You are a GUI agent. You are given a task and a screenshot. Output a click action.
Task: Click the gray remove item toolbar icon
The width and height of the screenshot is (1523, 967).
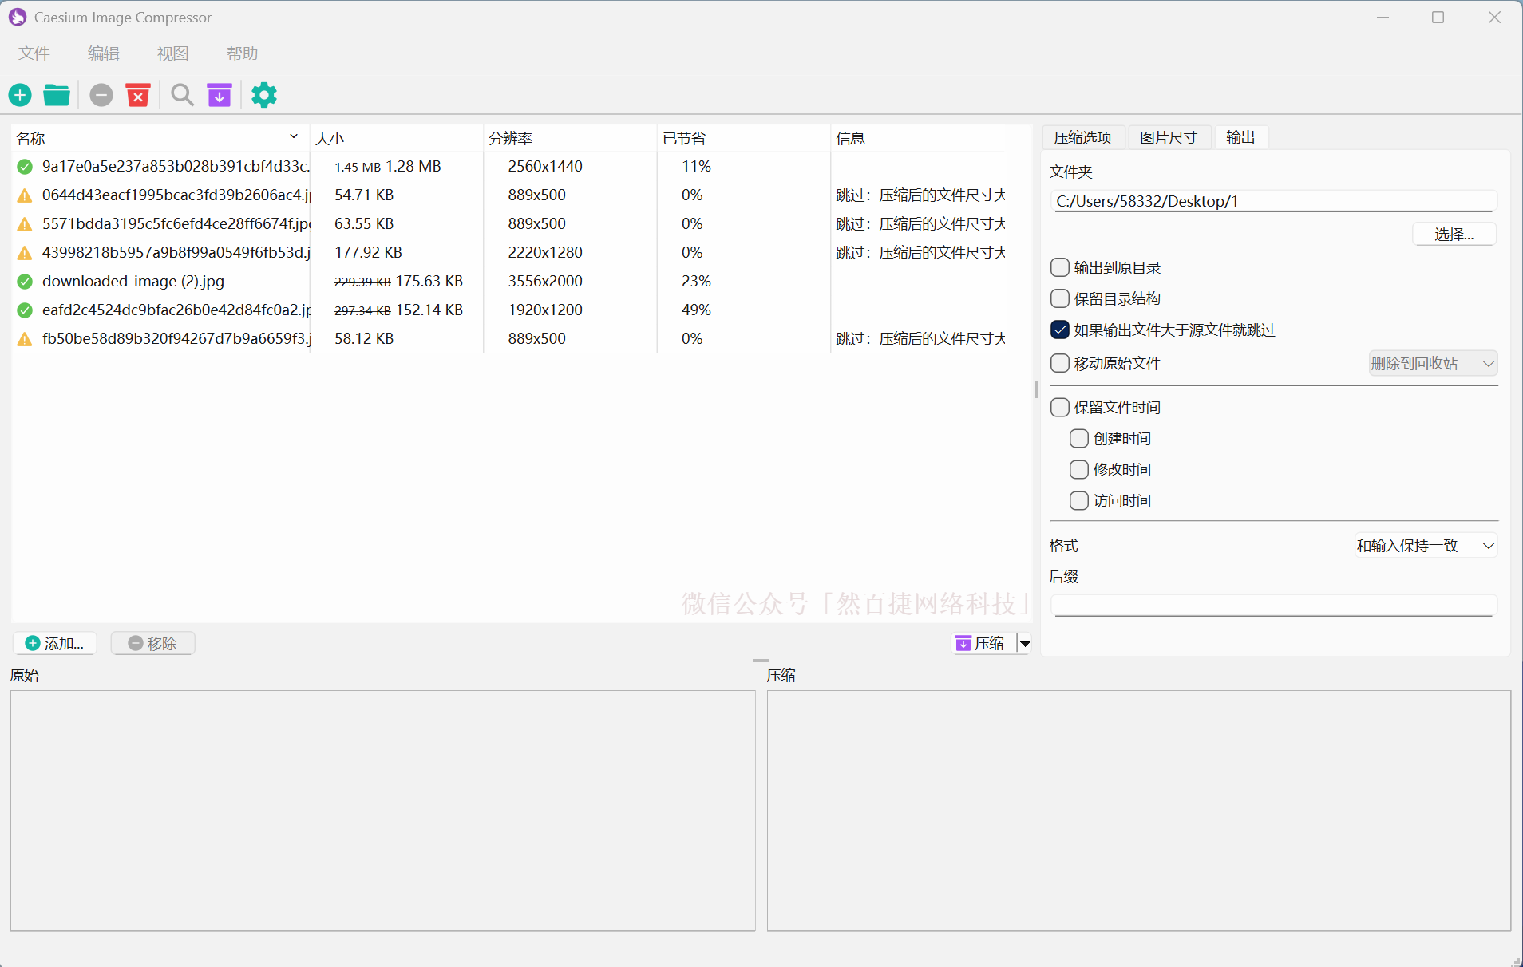tap(101, 96)
